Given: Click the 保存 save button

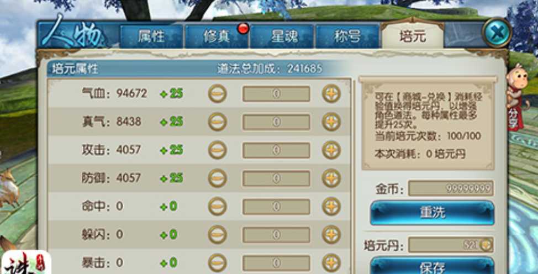Looking at the screenshot, I should pyautogui.click(x=432, y=266).
